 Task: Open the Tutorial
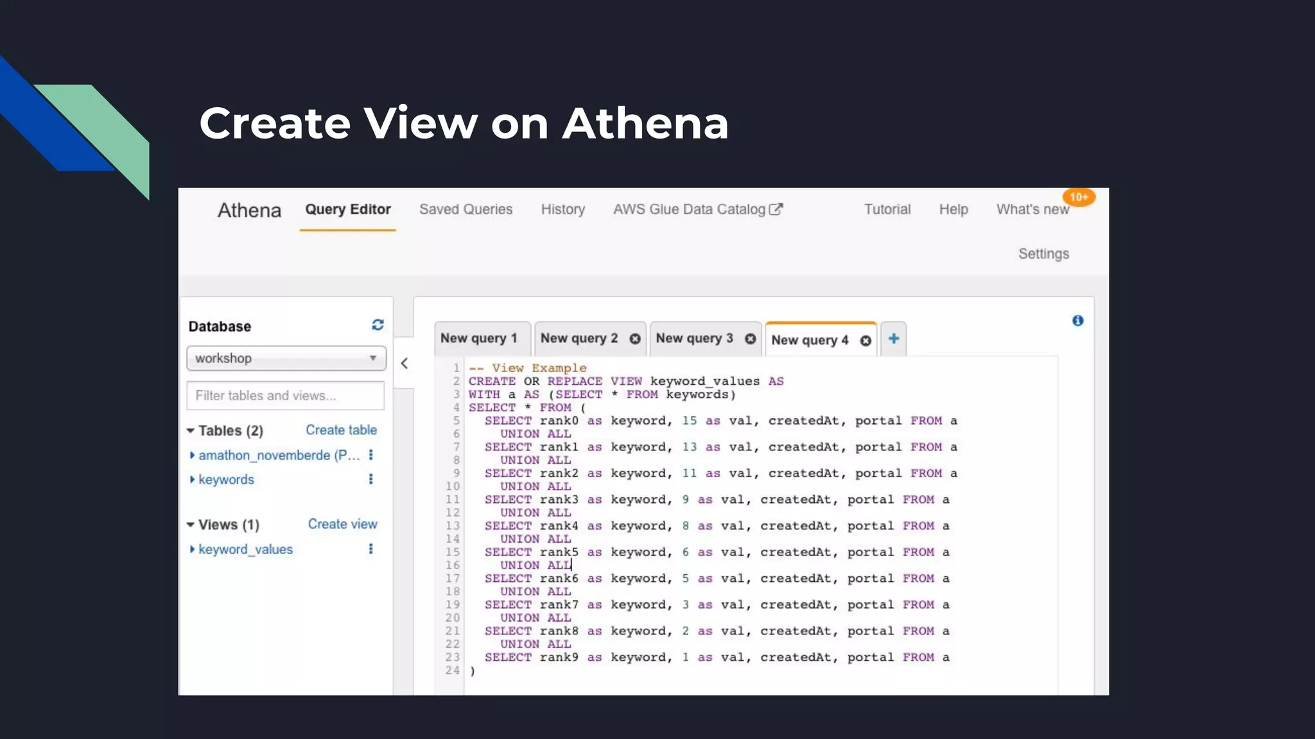click(x=887, y=210)
